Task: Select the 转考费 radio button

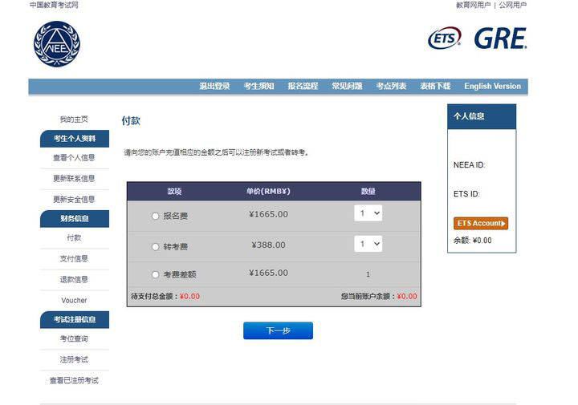Action: point(156,246)
